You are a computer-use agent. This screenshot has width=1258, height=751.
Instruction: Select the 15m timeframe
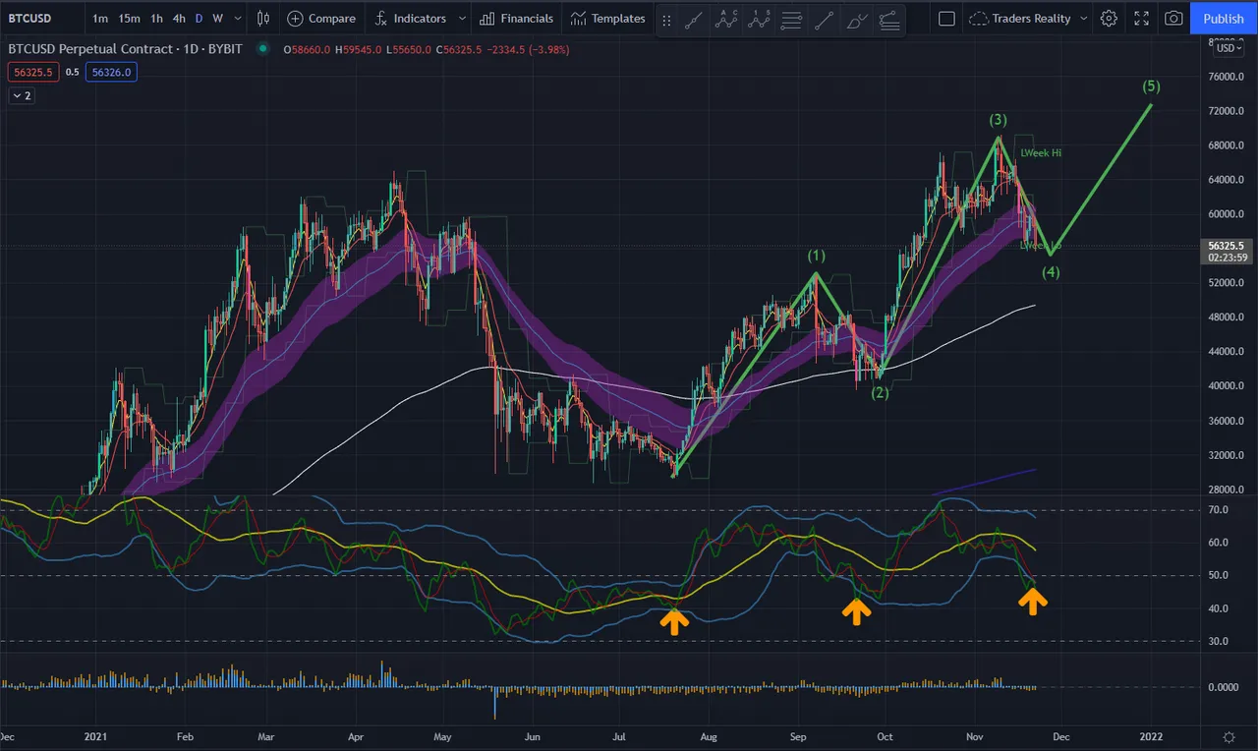pyautogui.click(x=129, y=18)
